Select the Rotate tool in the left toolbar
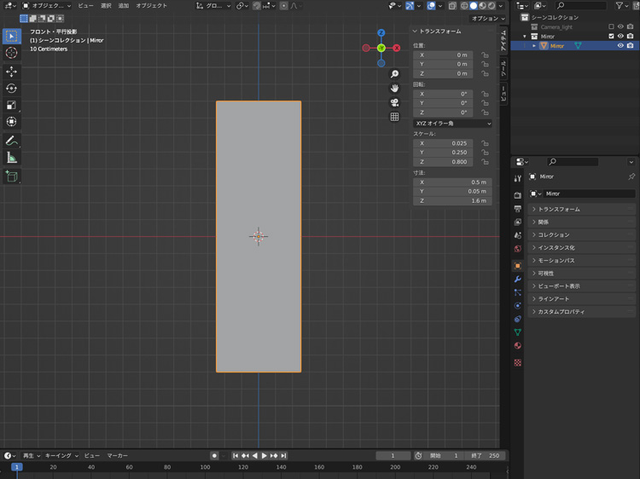Image resolution: width=640 pixels, height=479 pixels. 11,89
